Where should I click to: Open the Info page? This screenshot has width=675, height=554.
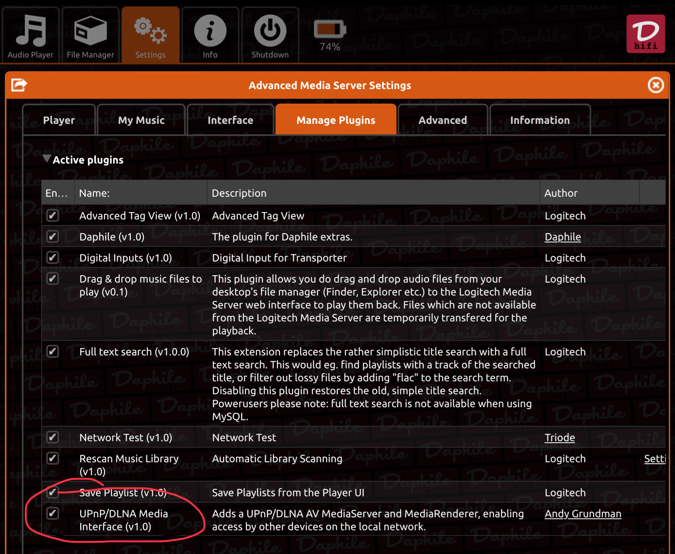pyautogui.click(x=210, y=35)
